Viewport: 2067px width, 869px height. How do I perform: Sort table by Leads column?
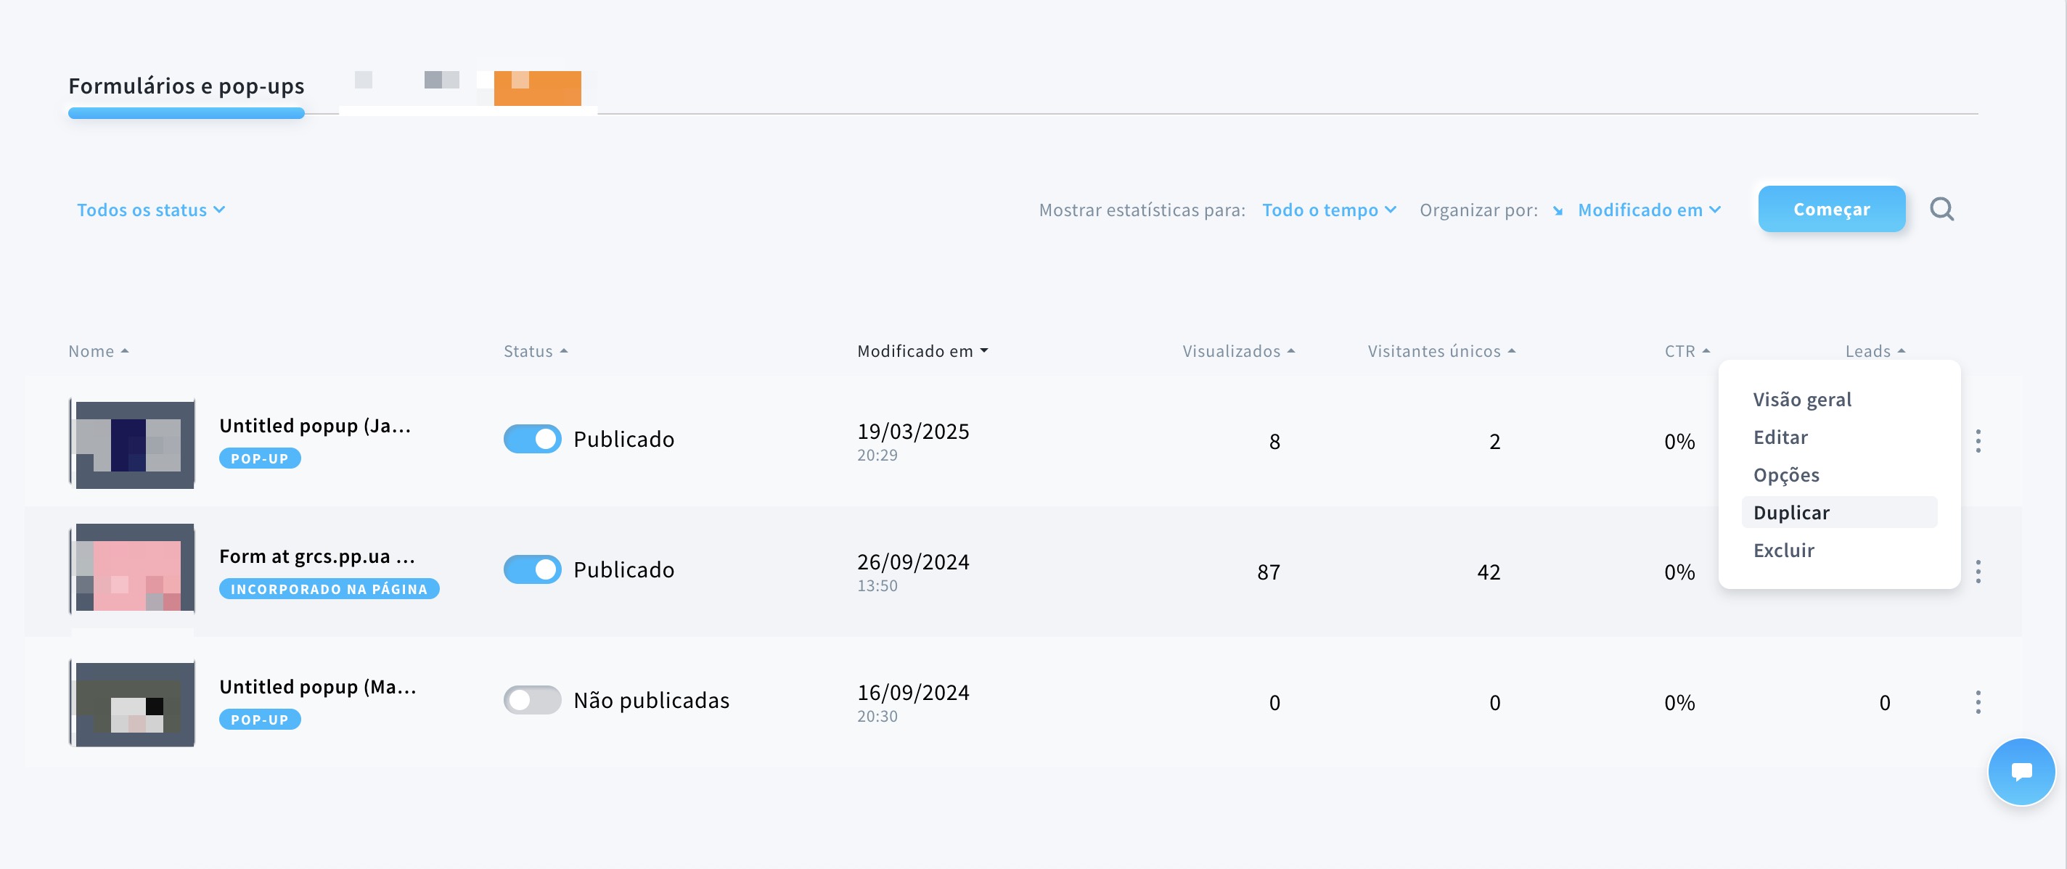tap(1875, 351)
